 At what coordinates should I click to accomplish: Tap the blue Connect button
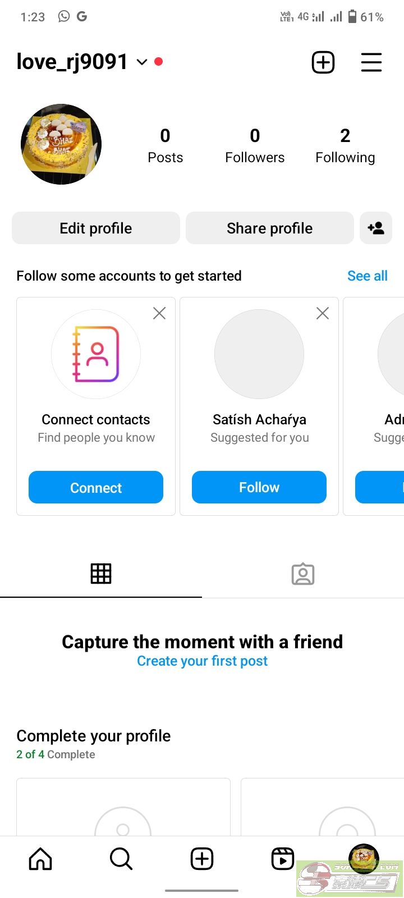click(96, 487)
